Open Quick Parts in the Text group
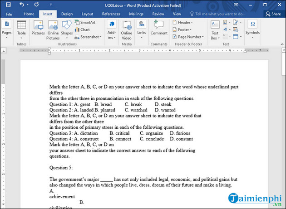This screenshot has width=286, height=209. coord(227,22)
